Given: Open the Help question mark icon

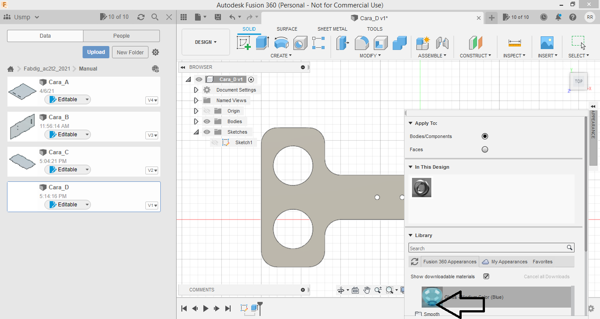Looking at the screenshot, I should [x=573, y=17].
